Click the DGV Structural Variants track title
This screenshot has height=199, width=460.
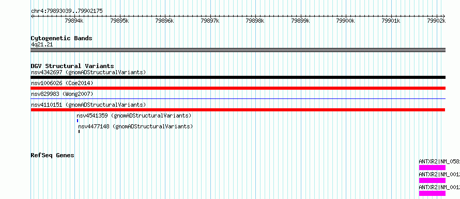72,66
